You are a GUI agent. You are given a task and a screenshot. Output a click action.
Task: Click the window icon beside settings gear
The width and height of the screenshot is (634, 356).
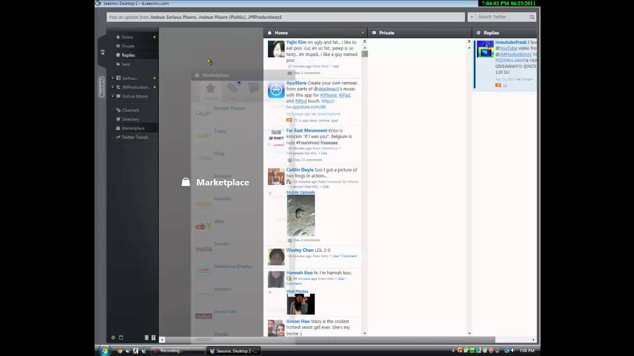point(121,338)
